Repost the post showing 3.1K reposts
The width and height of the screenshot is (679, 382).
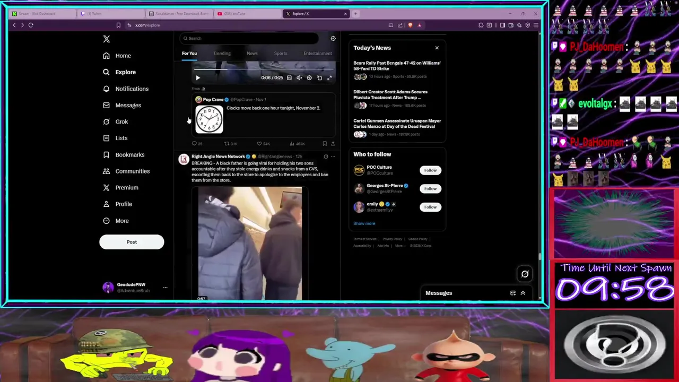pyautogui.click(x=230, y=144)
